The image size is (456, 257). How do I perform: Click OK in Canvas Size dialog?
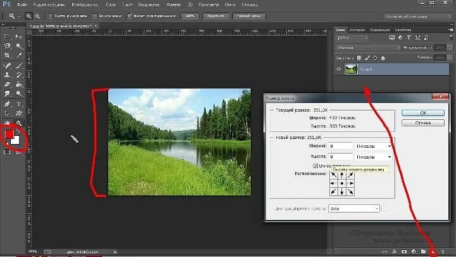[x=423, y=113]
